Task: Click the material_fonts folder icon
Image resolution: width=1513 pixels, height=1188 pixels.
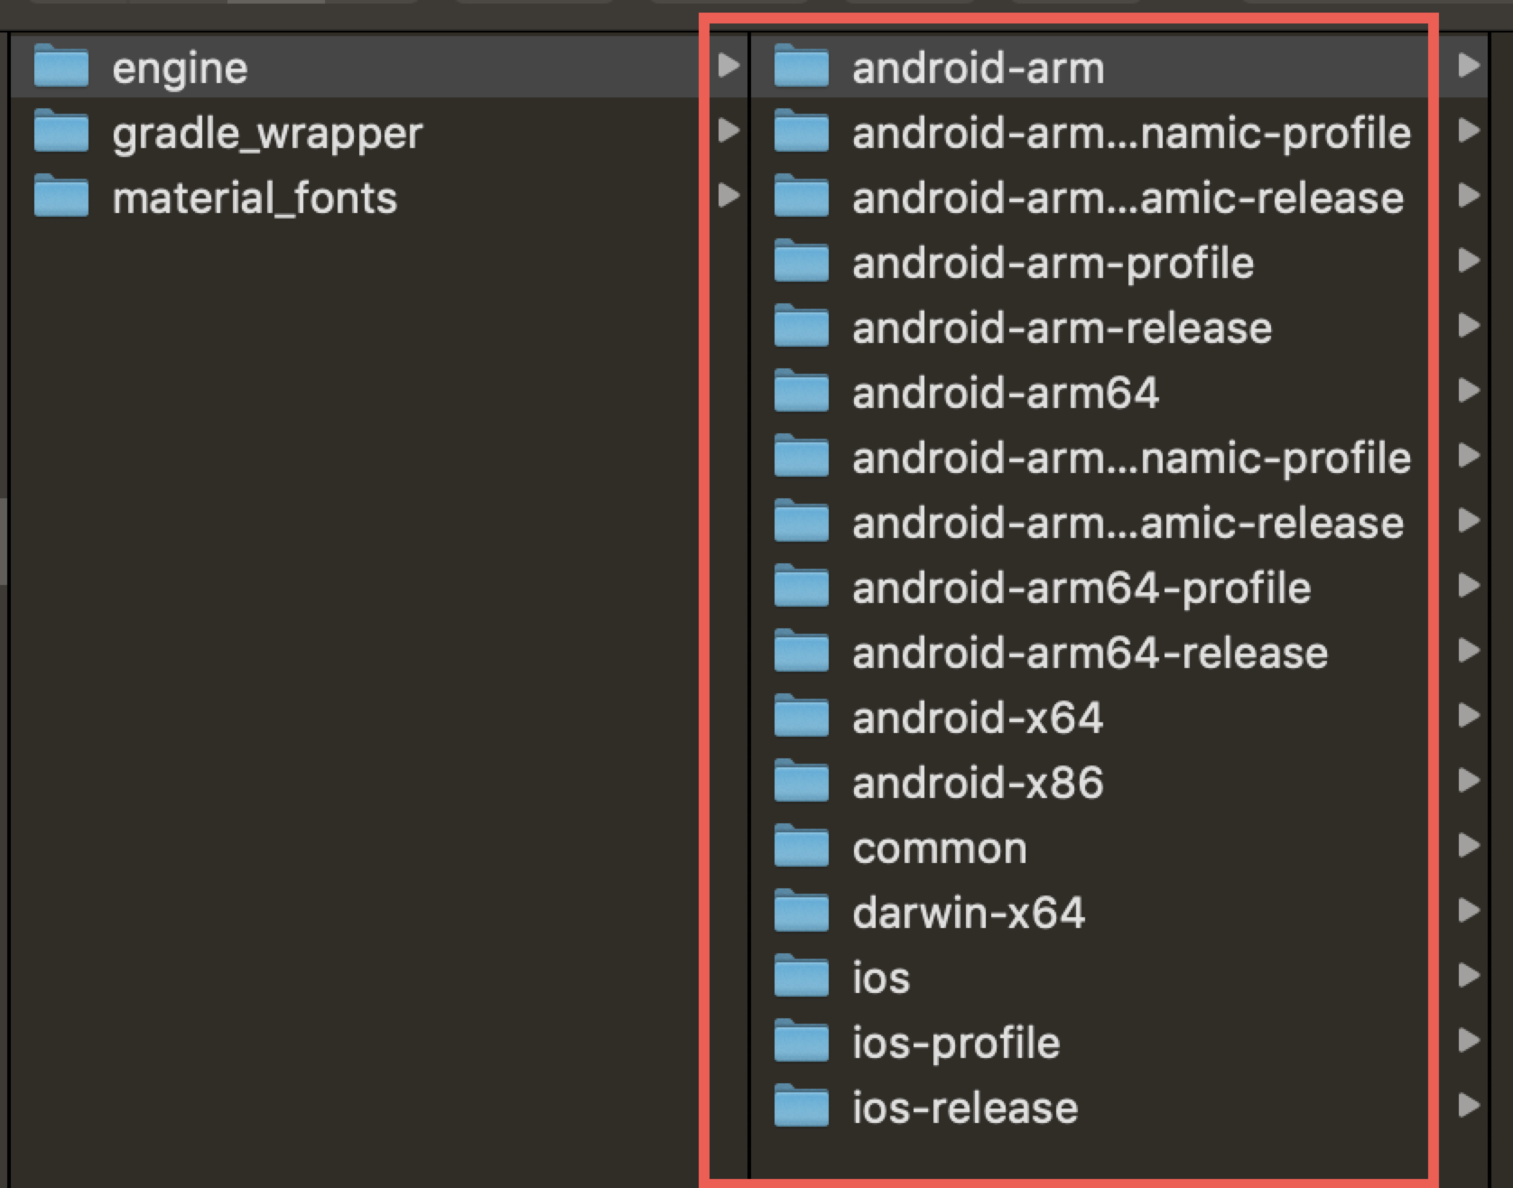Action: coord(61,196)
